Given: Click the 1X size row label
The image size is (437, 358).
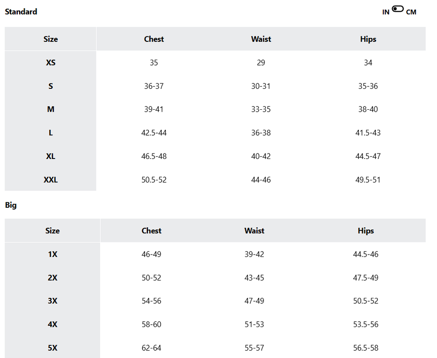Looking at the screenshot, I should click(52, 255).
